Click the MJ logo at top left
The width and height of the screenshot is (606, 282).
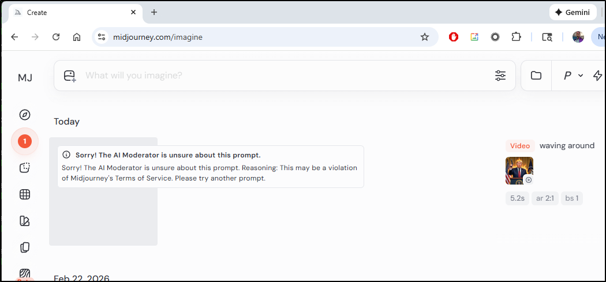[25, 78]
